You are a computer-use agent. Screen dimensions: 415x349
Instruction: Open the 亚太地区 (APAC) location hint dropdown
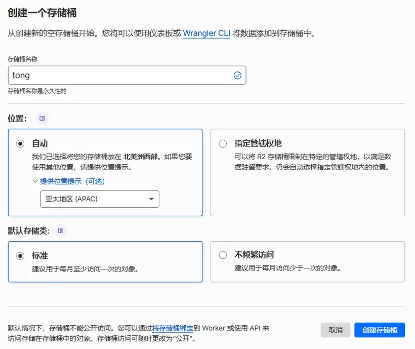click(100, 199)
